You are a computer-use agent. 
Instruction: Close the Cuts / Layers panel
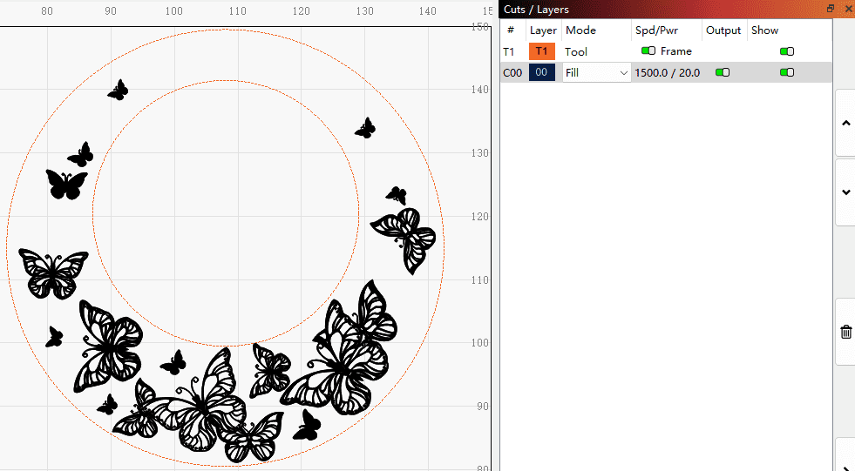[x=848, y=8]
